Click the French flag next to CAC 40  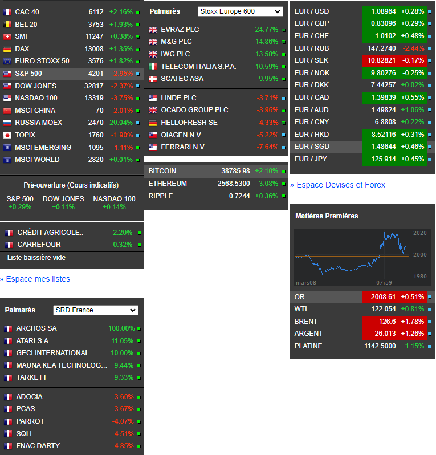(7, 12)
